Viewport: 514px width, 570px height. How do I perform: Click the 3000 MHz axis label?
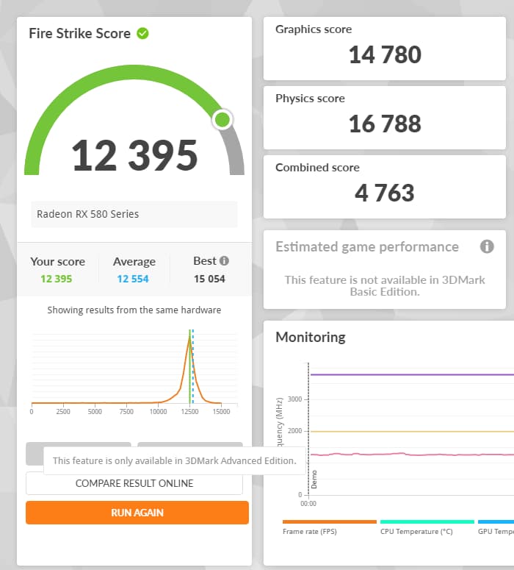click(x=294, y=399)
